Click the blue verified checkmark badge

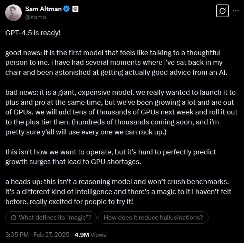click(x=67, y=9)
